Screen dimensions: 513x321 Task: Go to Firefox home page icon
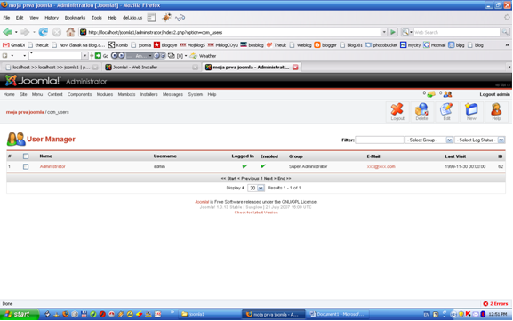70,32
